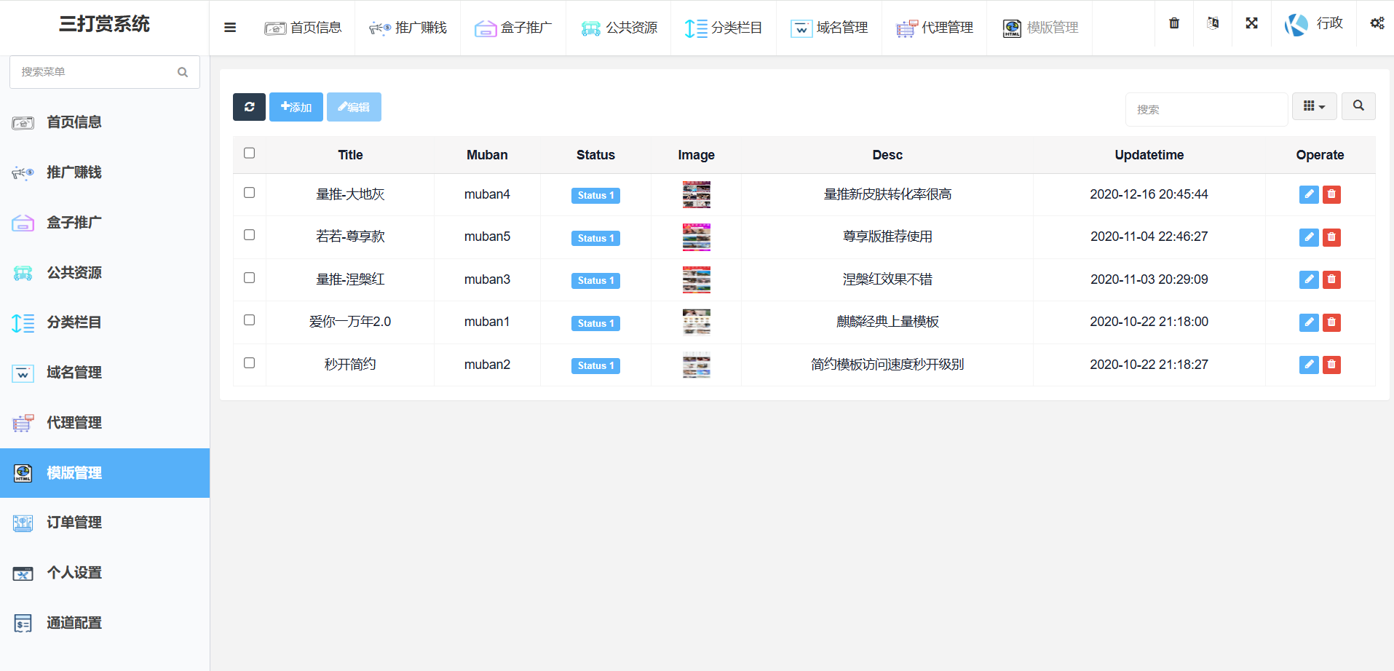The height and width of the screenshot is (671, 1394).
Task: Open the settings gears icon
Action: (x=1377, y=23)
